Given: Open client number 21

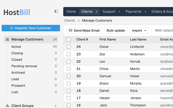Looking at the screenshot, I should (78, 69).
